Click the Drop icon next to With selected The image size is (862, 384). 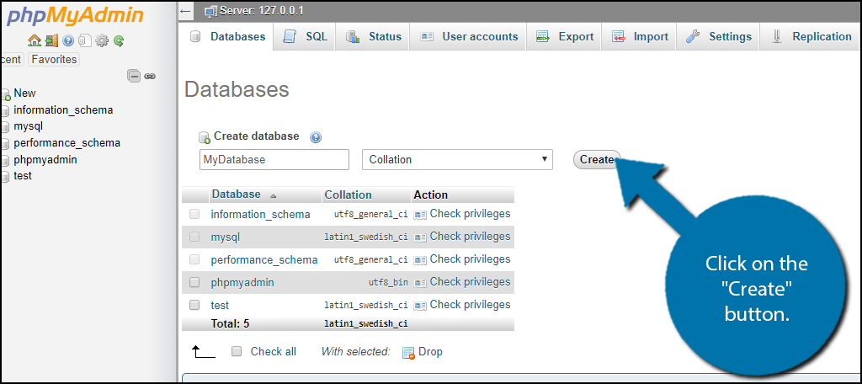pos(408,353)
